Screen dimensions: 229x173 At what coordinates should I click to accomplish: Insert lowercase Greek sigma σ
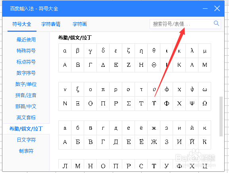[x=128, y=89]
